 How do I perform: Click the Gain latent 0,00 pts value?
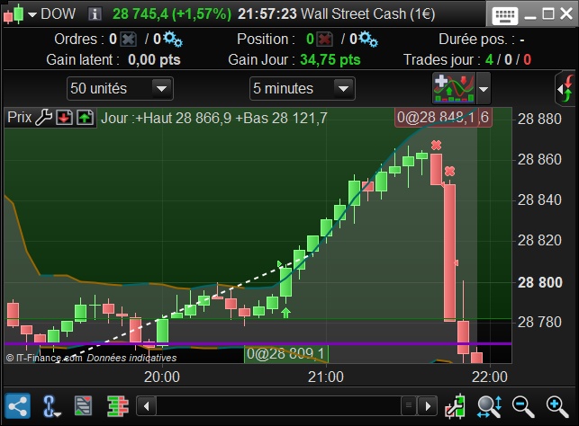pos(154,59)
